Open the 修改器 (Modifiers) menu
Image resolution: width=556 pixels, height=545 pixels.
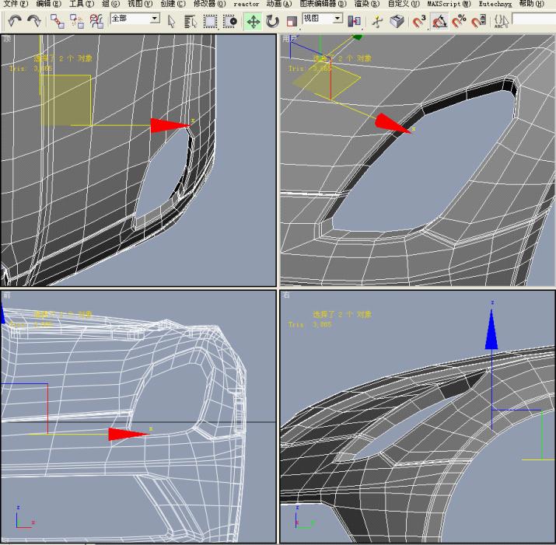[209, 4]
